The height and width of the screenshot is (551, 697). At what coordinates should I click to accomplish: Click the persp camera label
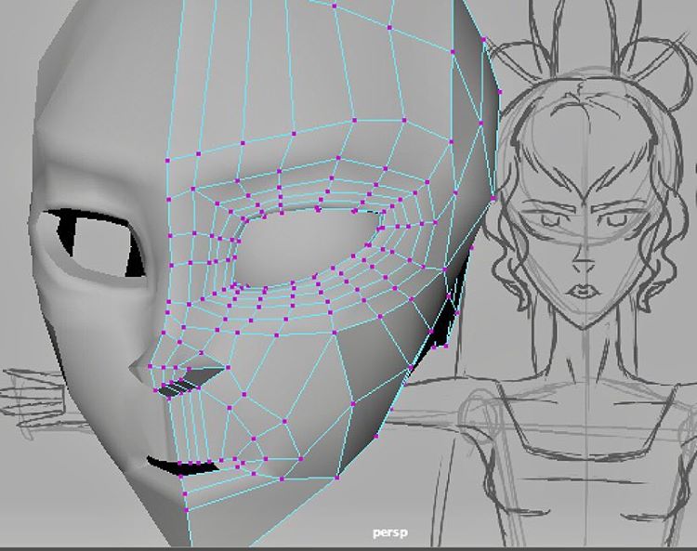pos(387,533)
